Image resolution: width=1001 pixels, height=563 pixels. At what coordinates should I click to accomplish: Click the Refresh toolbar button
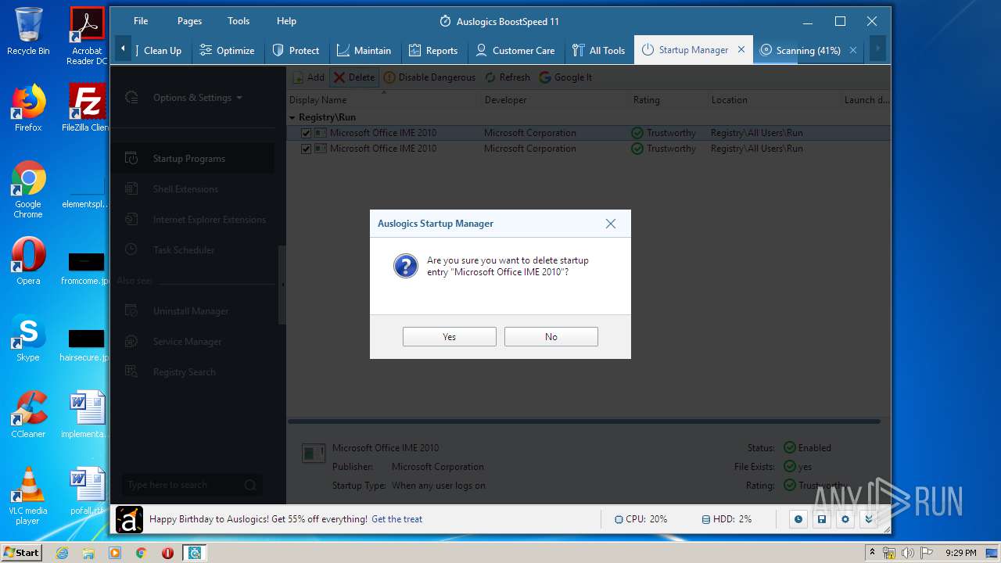point(507,77)
